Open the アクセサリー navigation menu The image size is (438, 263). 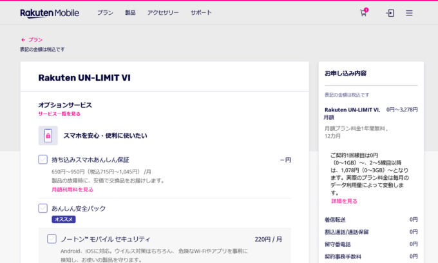163,13
